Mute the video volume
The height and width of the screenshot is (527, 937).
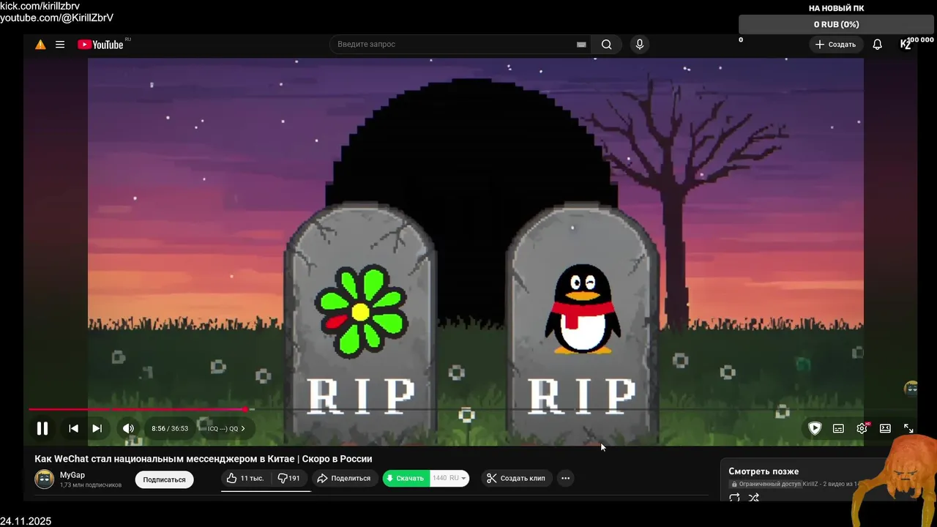click(128, 428)
